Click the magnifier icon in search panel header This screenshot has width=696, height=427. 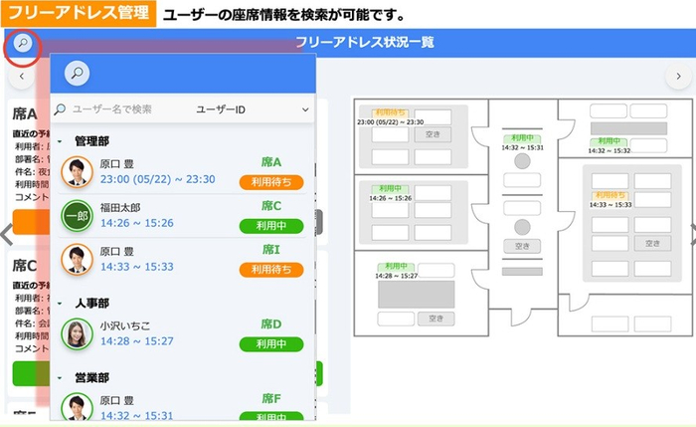point(77,73)
